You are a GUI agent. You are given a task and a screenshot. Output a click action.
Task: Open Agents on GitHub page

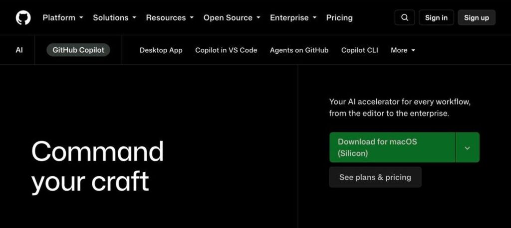pyautogui.click(x=299, y=50)
